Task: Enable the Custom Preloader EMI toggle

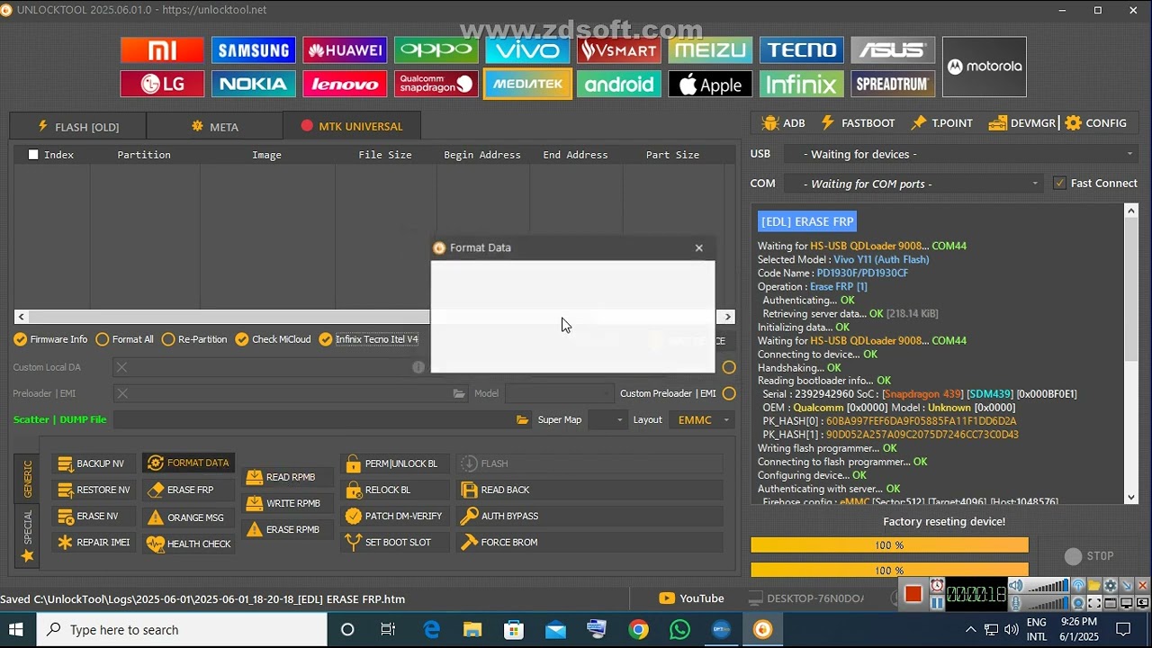Action: pyautogui.click(x=729, y=393)
